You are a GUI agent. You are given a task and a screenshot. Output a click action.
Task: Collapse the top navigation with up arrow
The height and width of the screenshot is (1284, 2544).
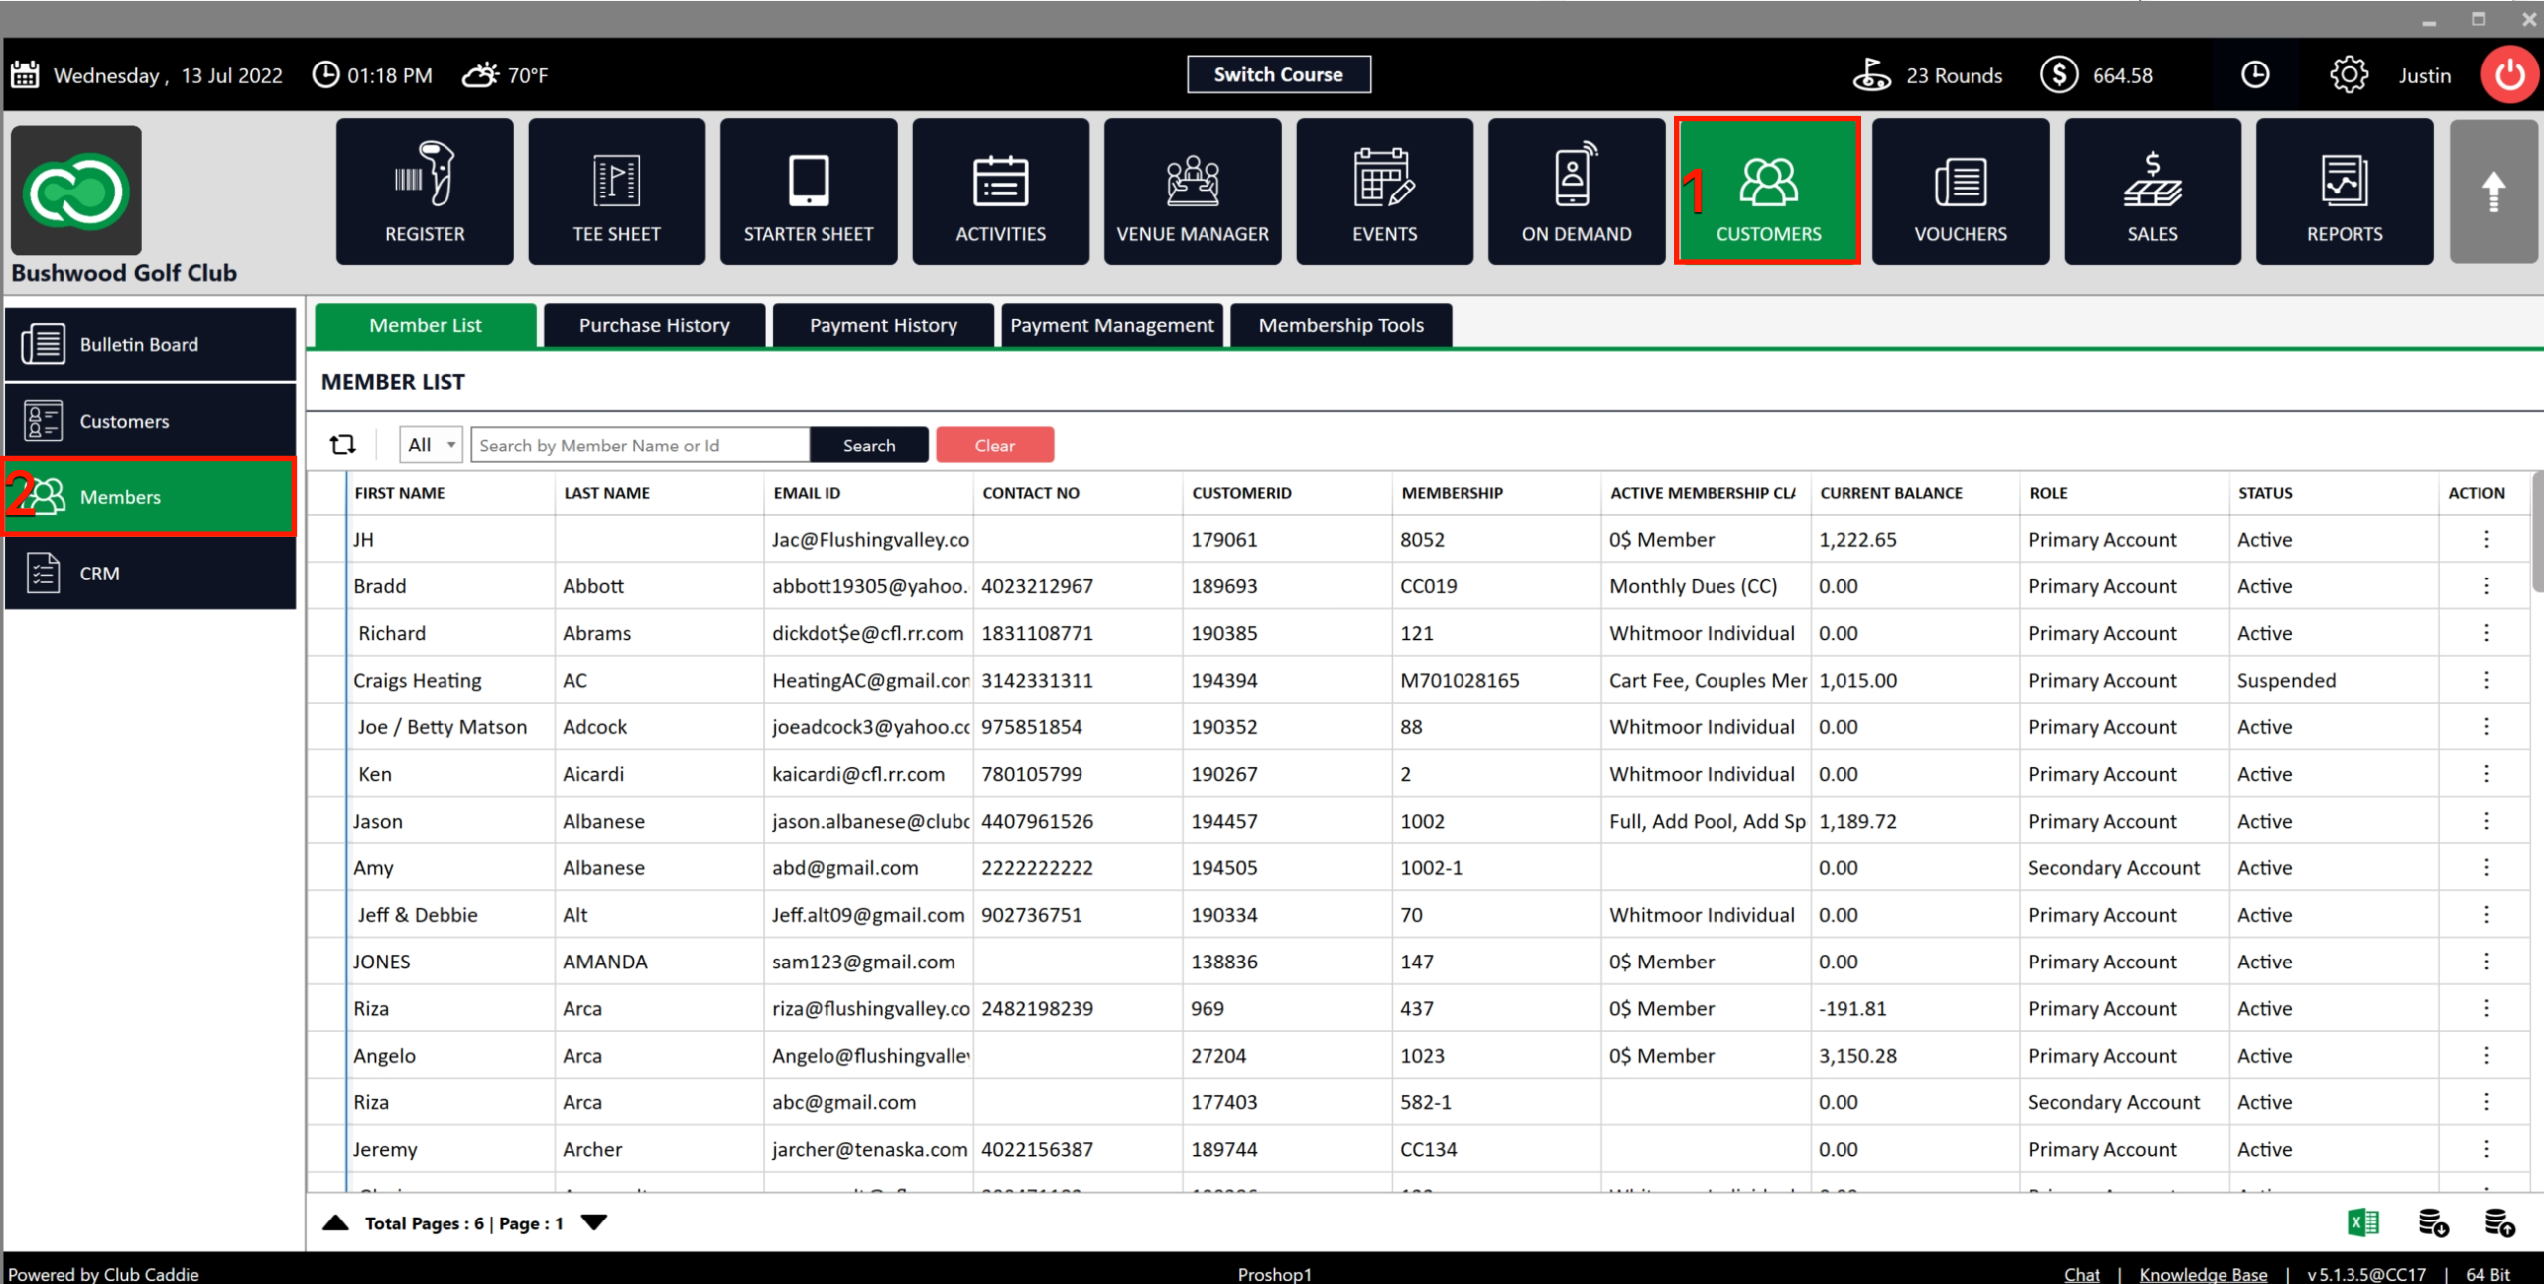(x=2492, y=193)
